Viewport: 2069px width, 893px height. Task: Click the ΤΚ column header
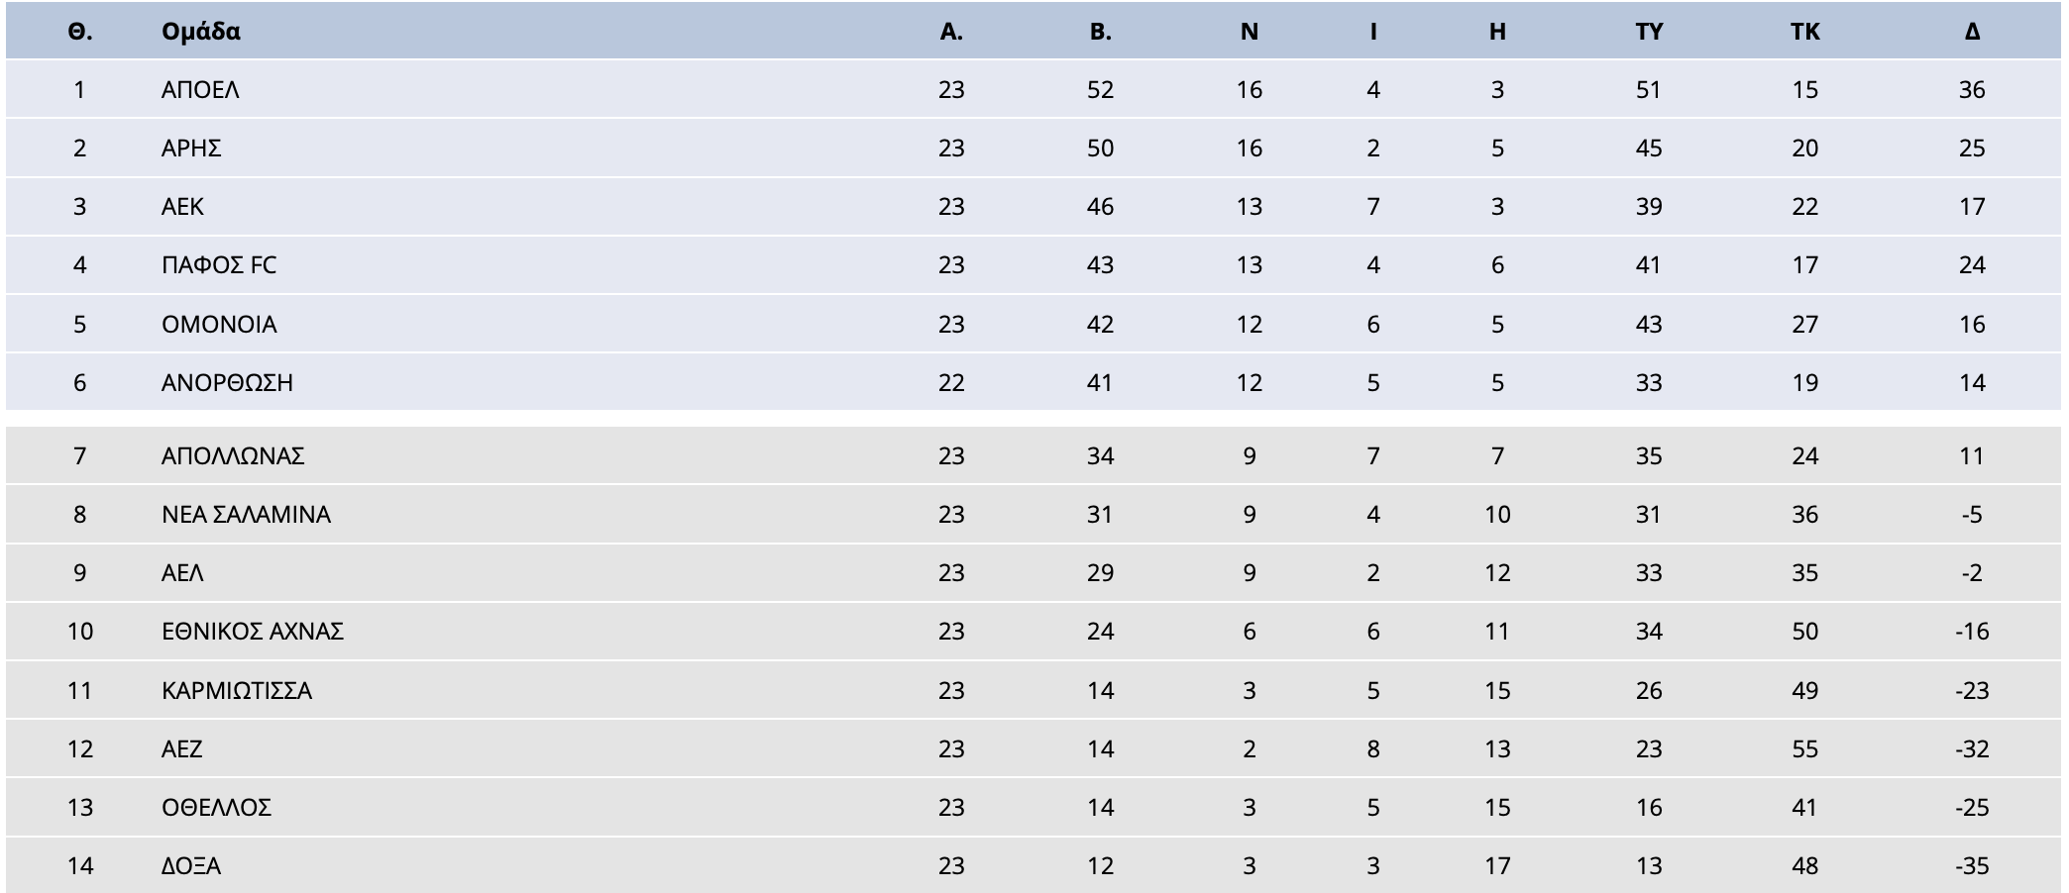click(1805, 32)
